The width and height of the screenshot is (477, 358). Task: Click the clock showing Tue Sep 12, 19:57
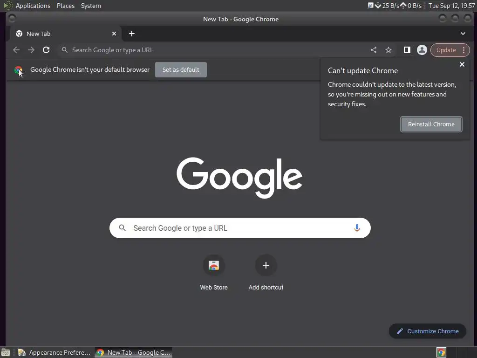click(452, 6)
